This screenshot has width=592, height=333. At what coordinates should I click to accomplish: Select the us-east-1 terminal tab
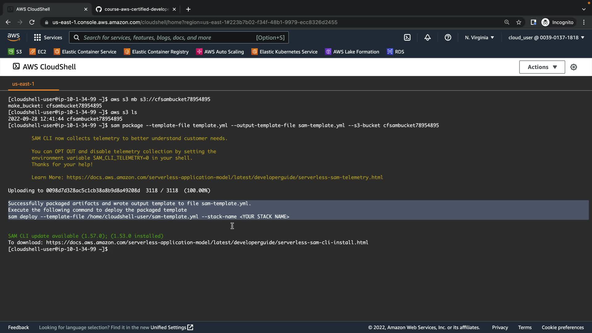[x=23, y=84]
